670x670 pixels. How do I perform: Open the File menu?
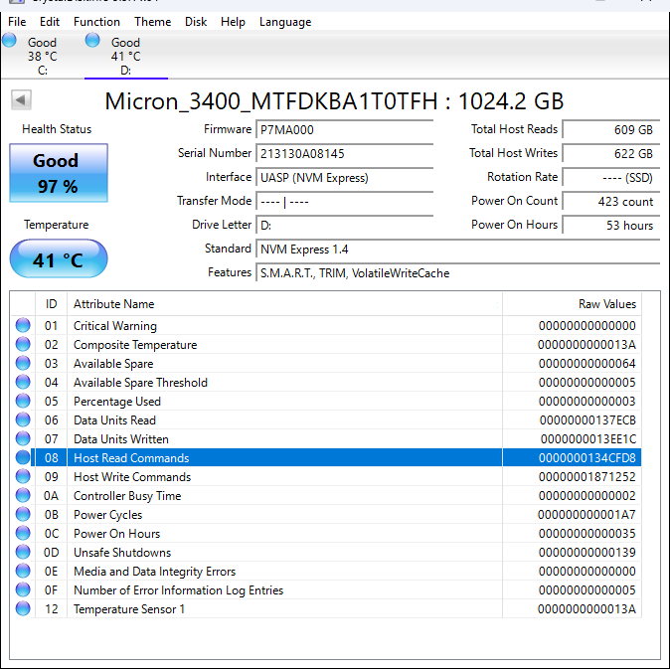17,22
